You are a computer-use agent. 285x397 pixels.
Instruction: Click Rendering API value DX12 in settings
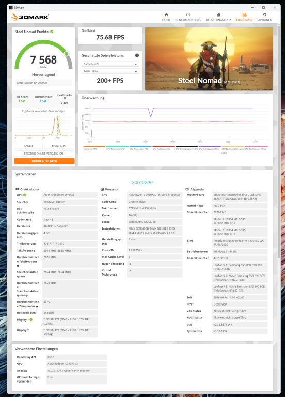click(77, 357)
